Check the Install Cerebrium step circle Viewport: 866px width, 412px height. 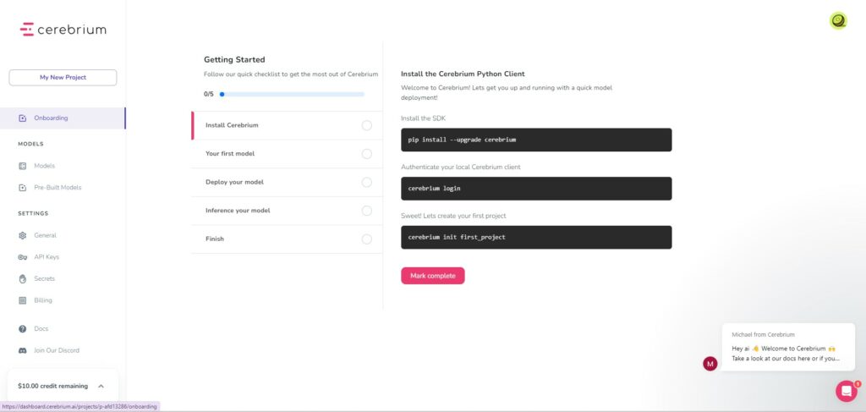click(x=367, y=125)
